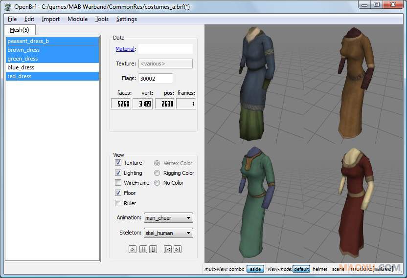Switch to the Mesh(5) tab
The image size is (407, 278).
coord(20,30)
